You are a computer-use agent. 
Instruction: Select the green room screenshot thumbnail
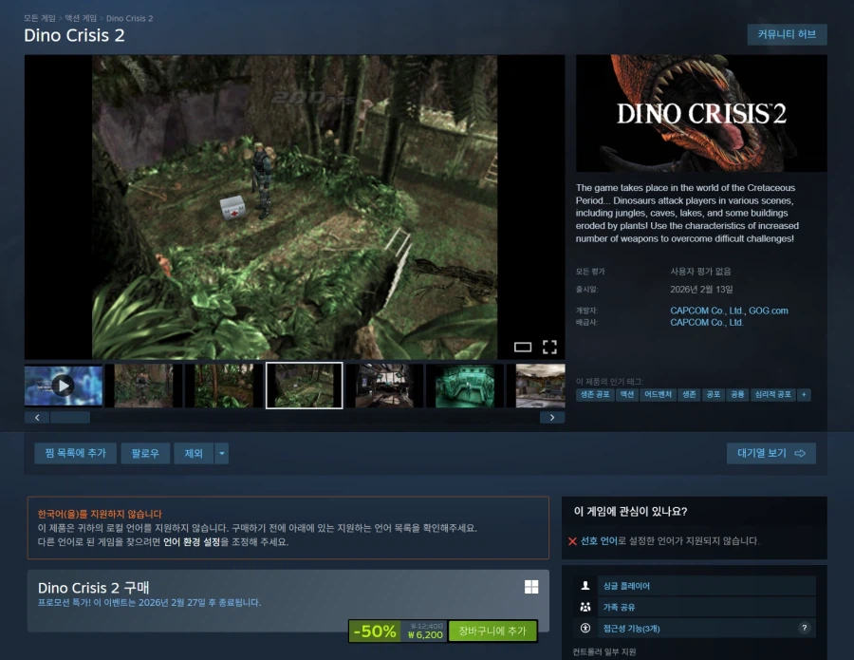(x=465, y=385)
